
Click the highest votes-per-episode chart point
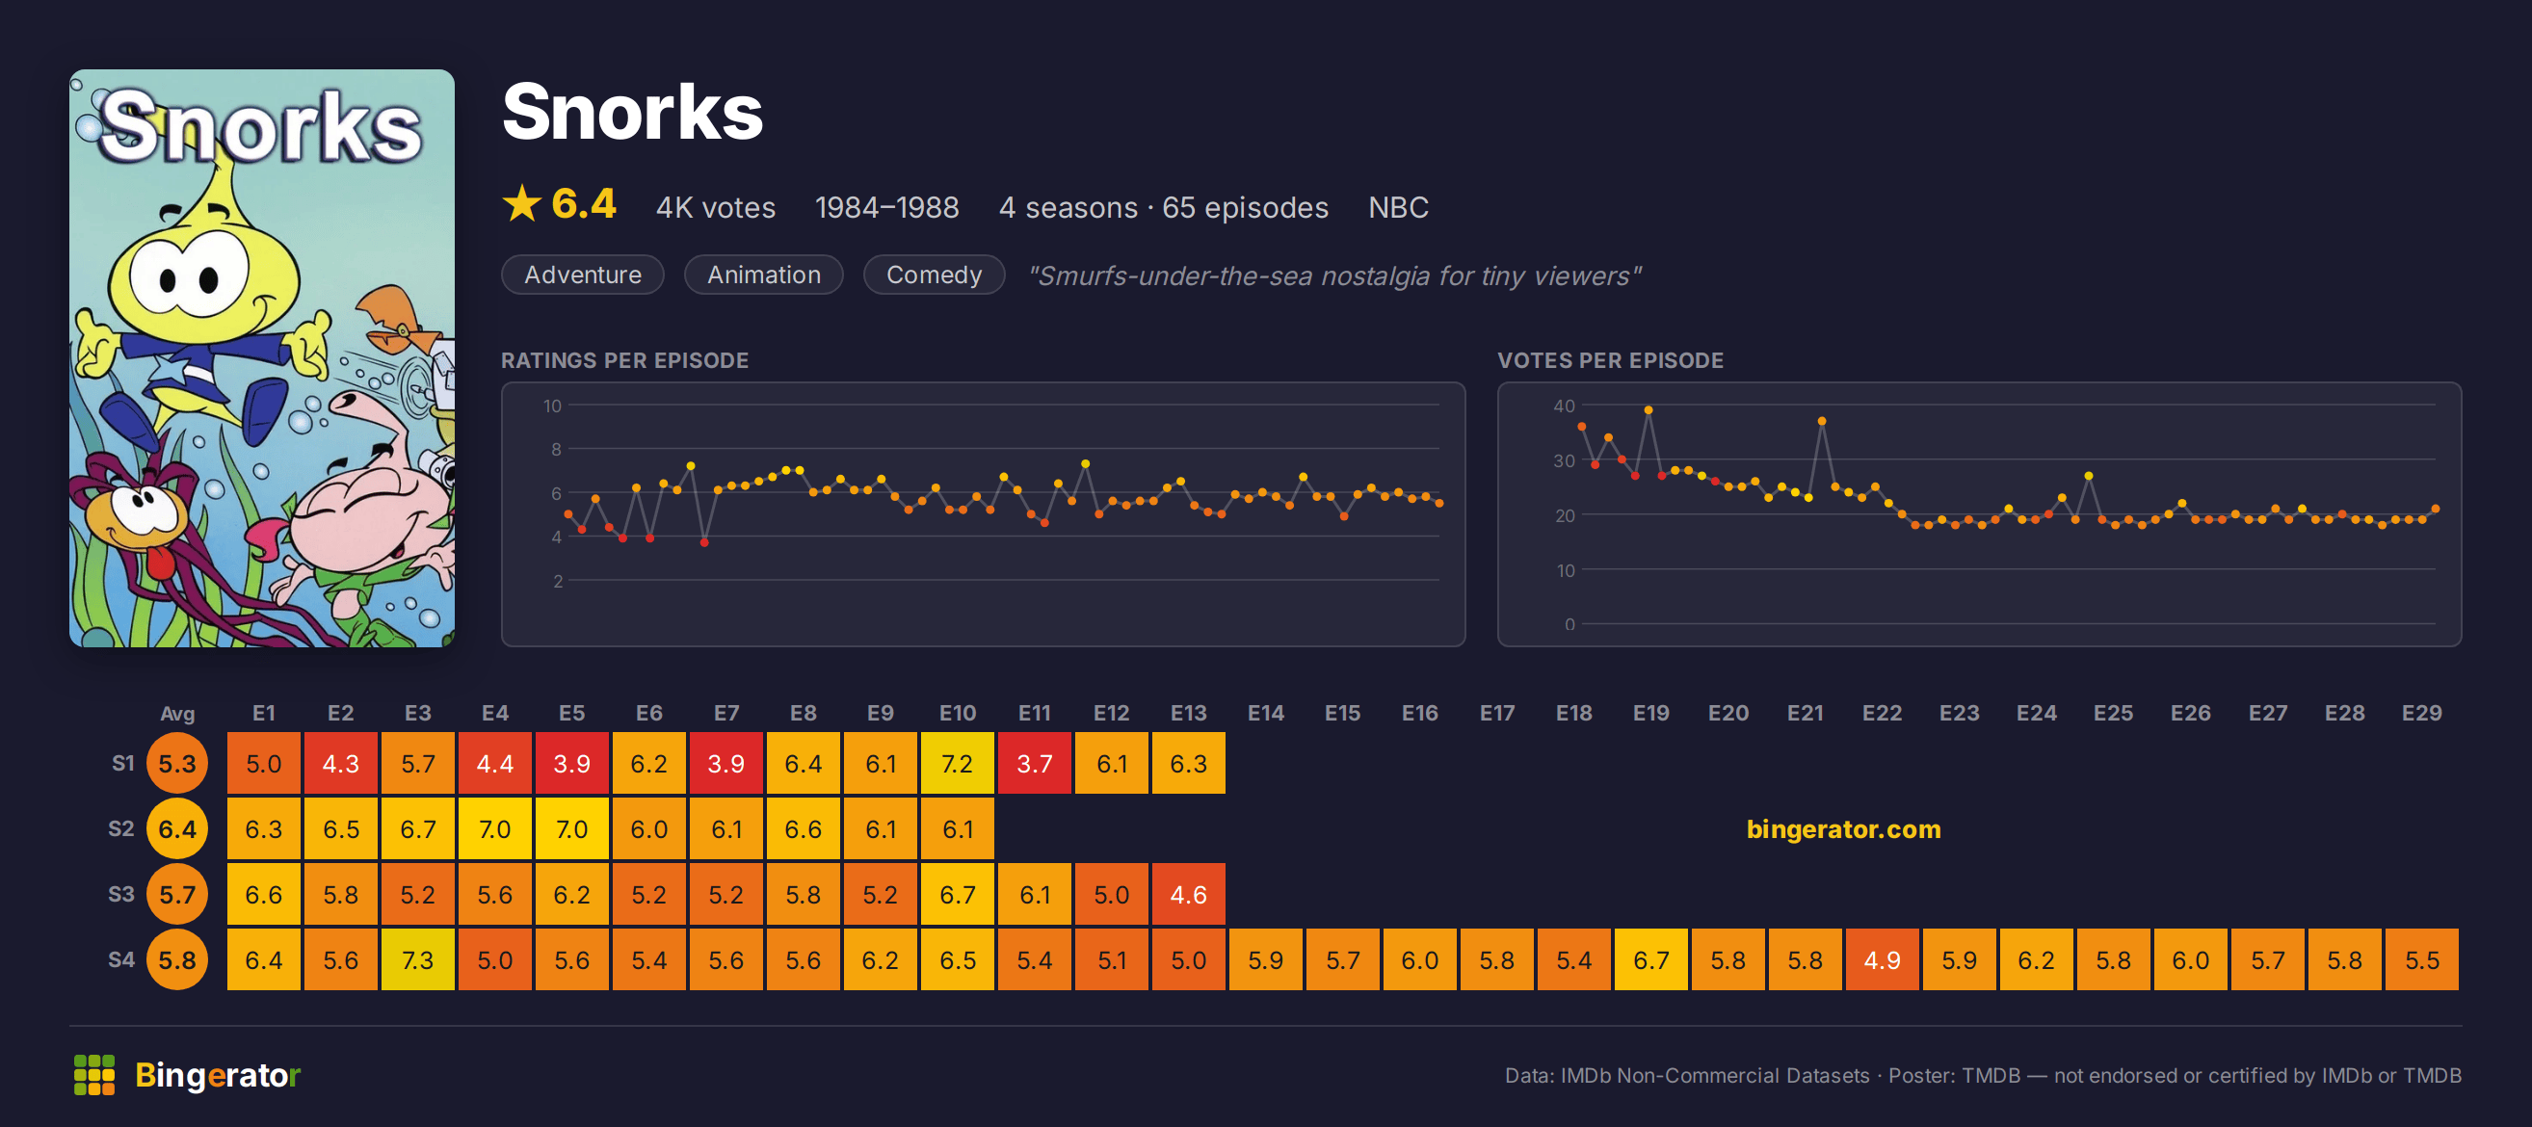(x=1648, y=409)
